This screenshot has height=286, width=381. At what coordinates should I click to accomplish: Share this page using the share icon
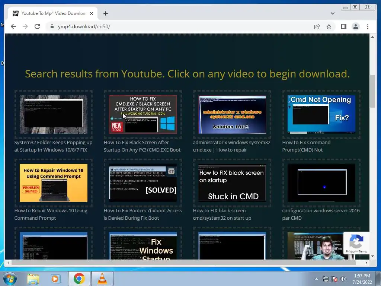317,26
